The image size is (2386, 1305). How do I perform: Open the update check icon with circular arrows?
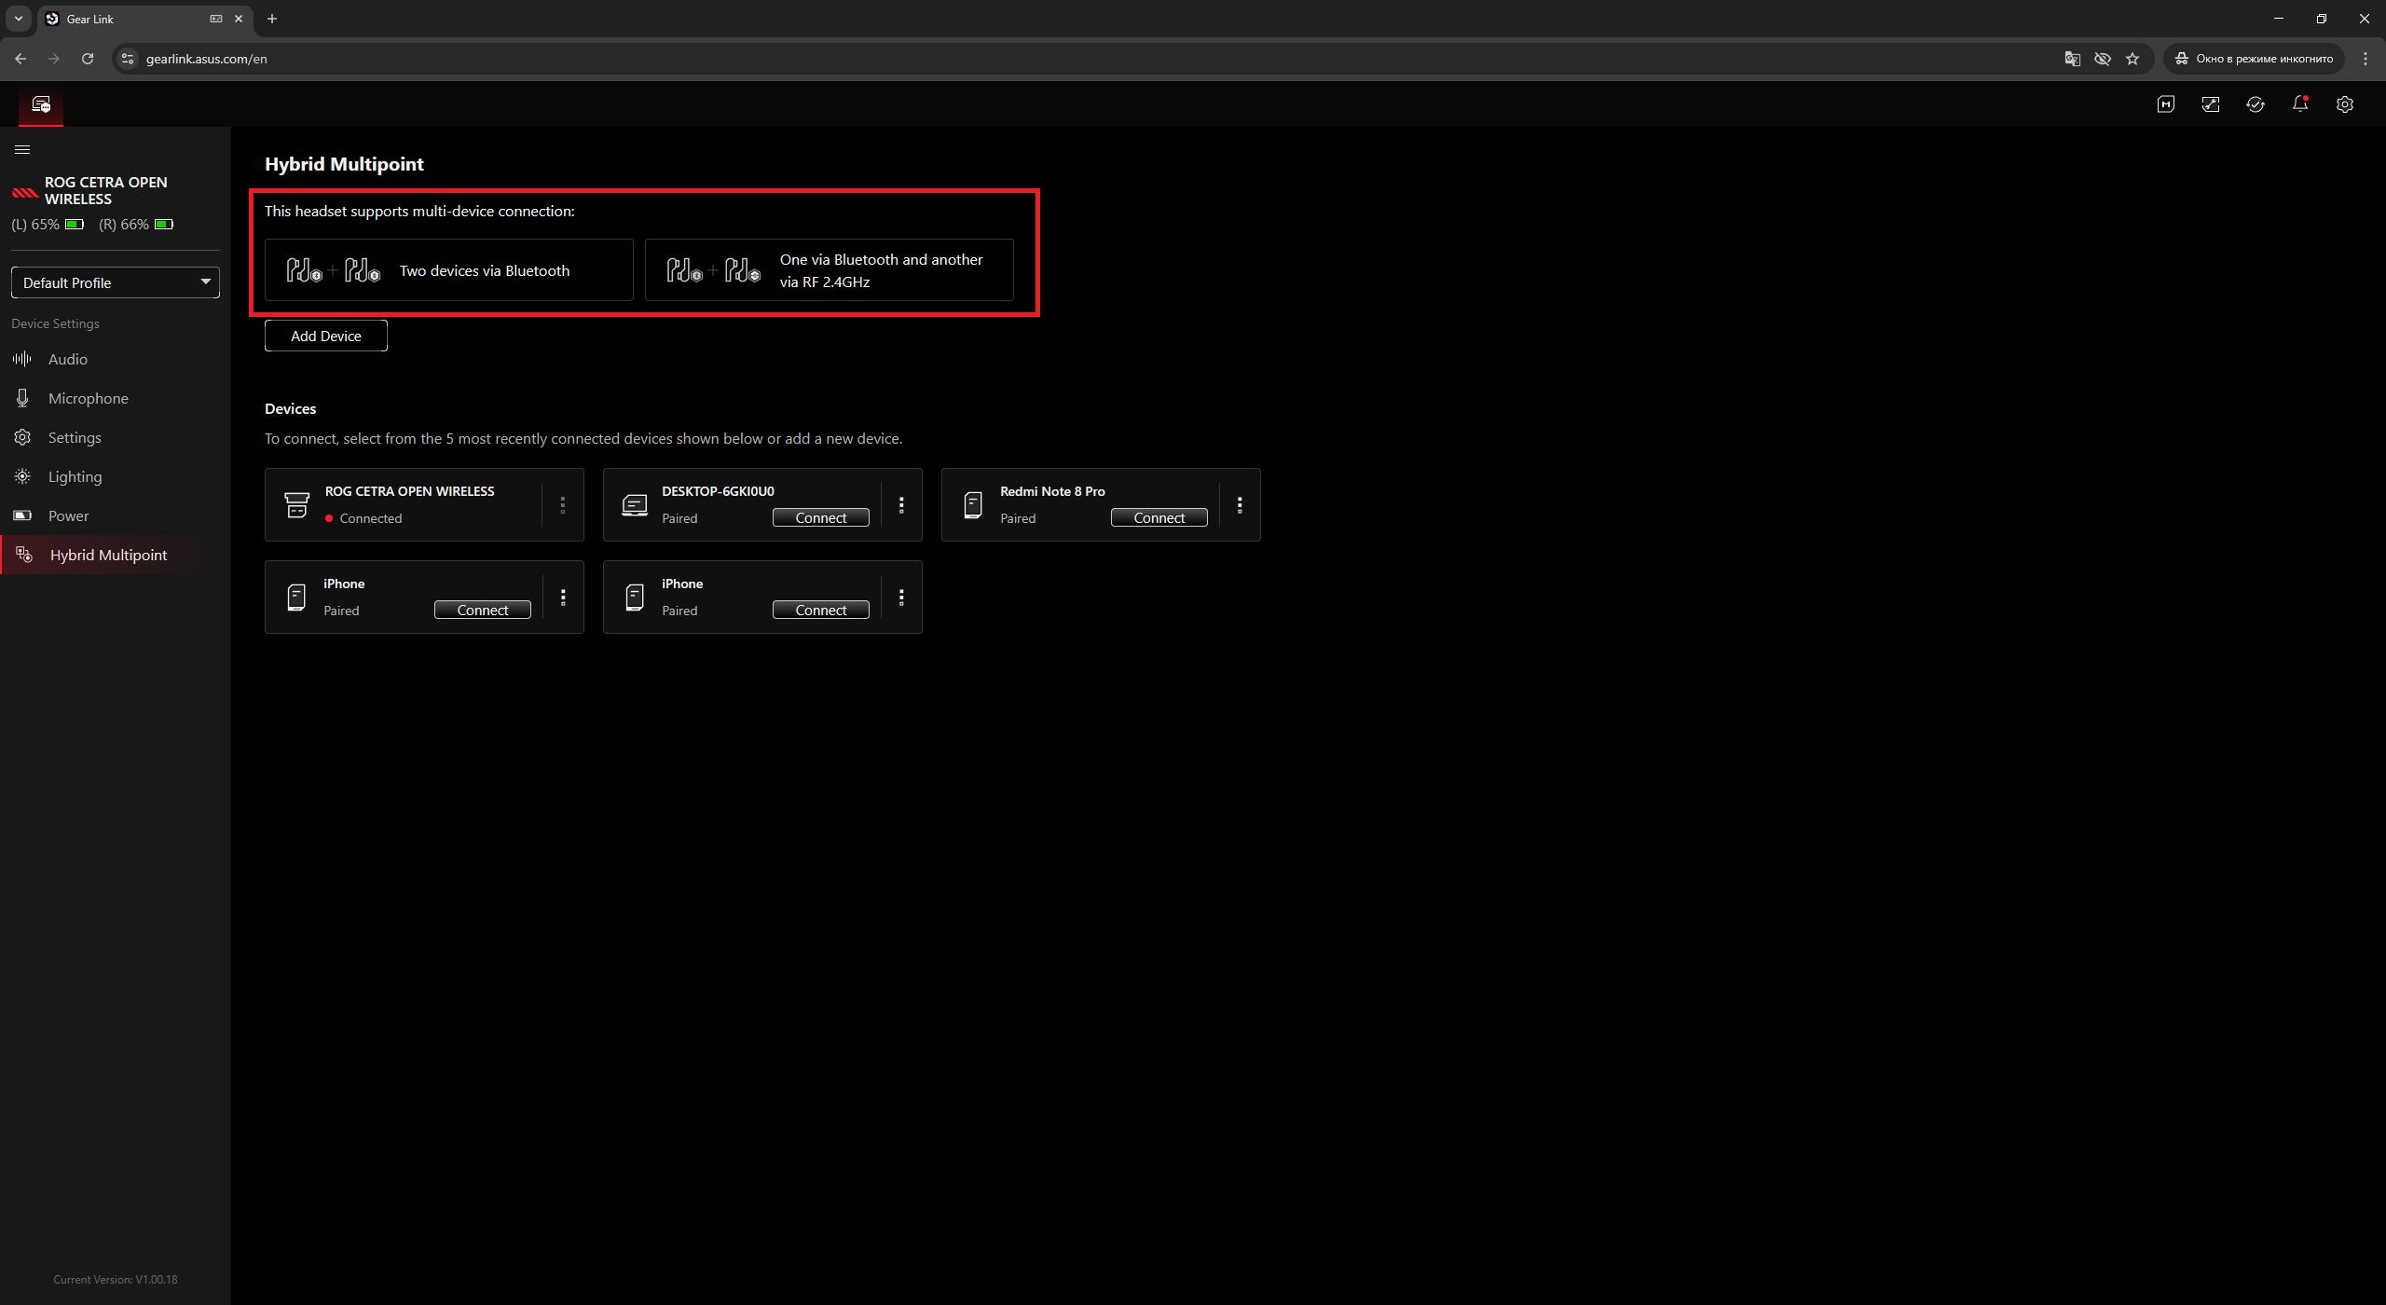(x=2255, y=104)
